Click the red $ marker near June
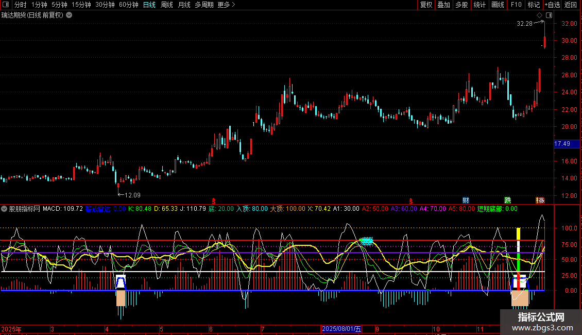This screenshot has height=335, width=582. point(214,200)
